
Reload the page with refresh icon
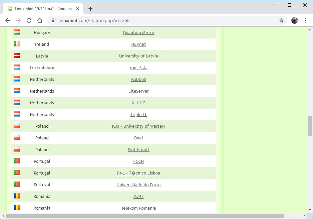[29, 20]
